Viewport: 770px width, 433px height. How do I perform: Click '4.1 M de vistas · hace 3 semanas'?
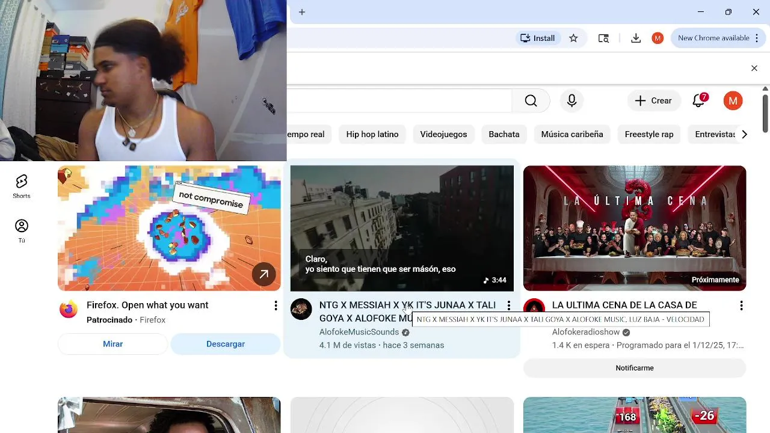pyautogui.click(x=381, y=345)
